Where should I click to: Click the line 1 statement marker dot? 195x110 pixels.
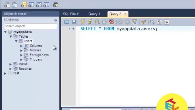[73, 29]
